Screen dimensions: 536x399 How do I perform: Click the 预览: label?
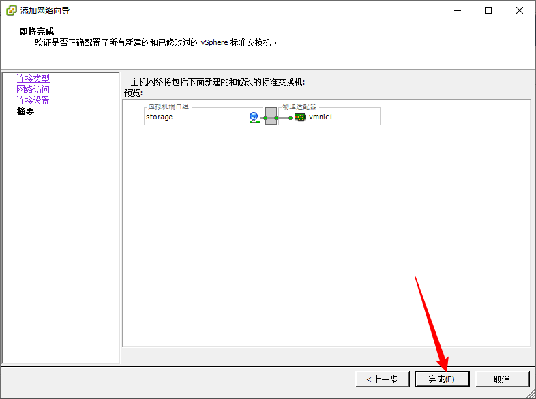click(x=133, y=93)
